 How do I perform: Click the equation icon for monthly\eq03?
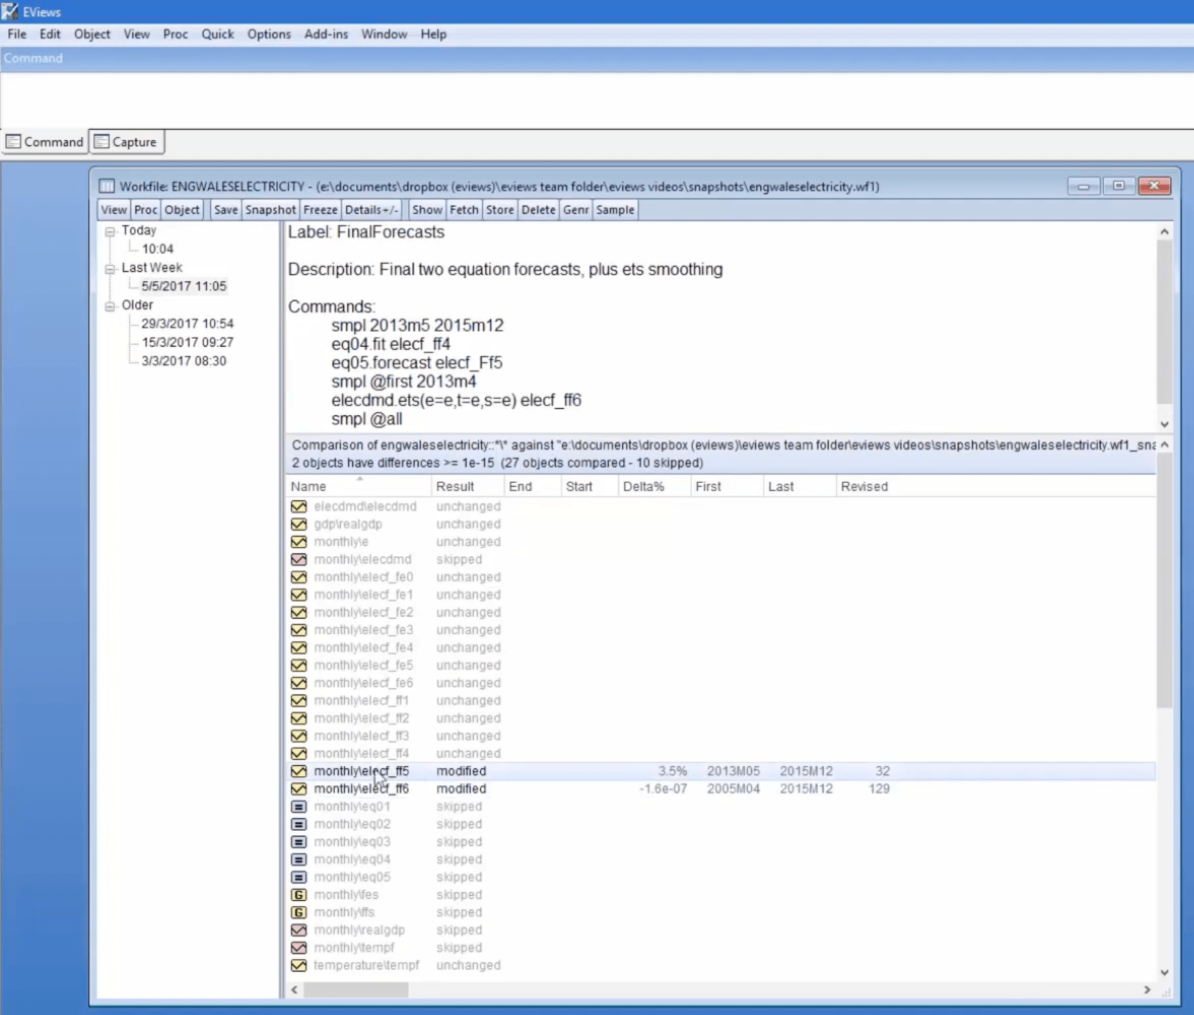tap(298, 842)
